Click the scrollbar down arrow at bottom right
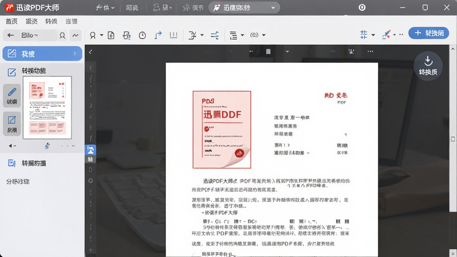 coord(453,253)
